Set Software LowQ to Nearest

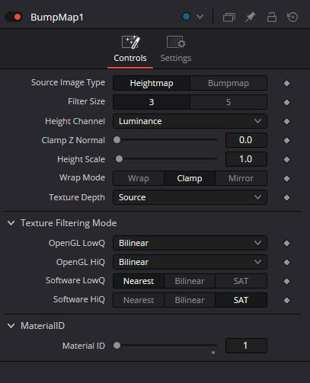139,281
